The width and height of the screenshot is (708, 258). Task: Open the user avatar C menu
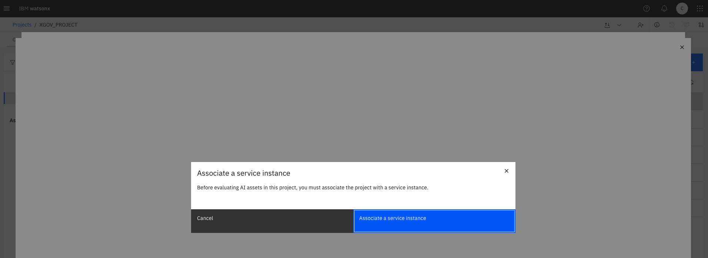point(682,8)
